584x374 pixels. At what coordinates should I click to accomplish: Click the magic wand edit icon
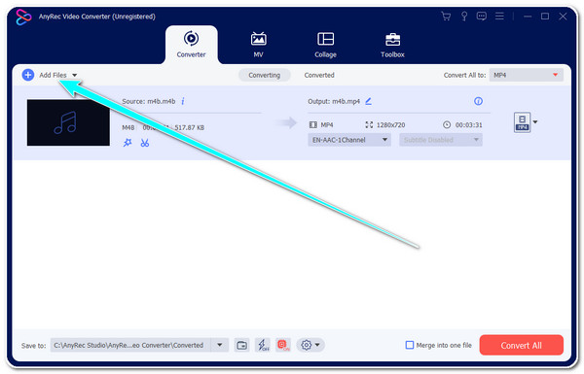(128, 143)
